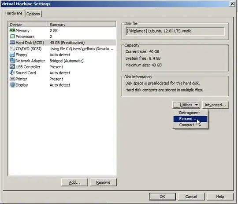The height and width of the screenshot is (204, 238).
Task: Confirm settings with the OK button
Action: tap(162, 197)
